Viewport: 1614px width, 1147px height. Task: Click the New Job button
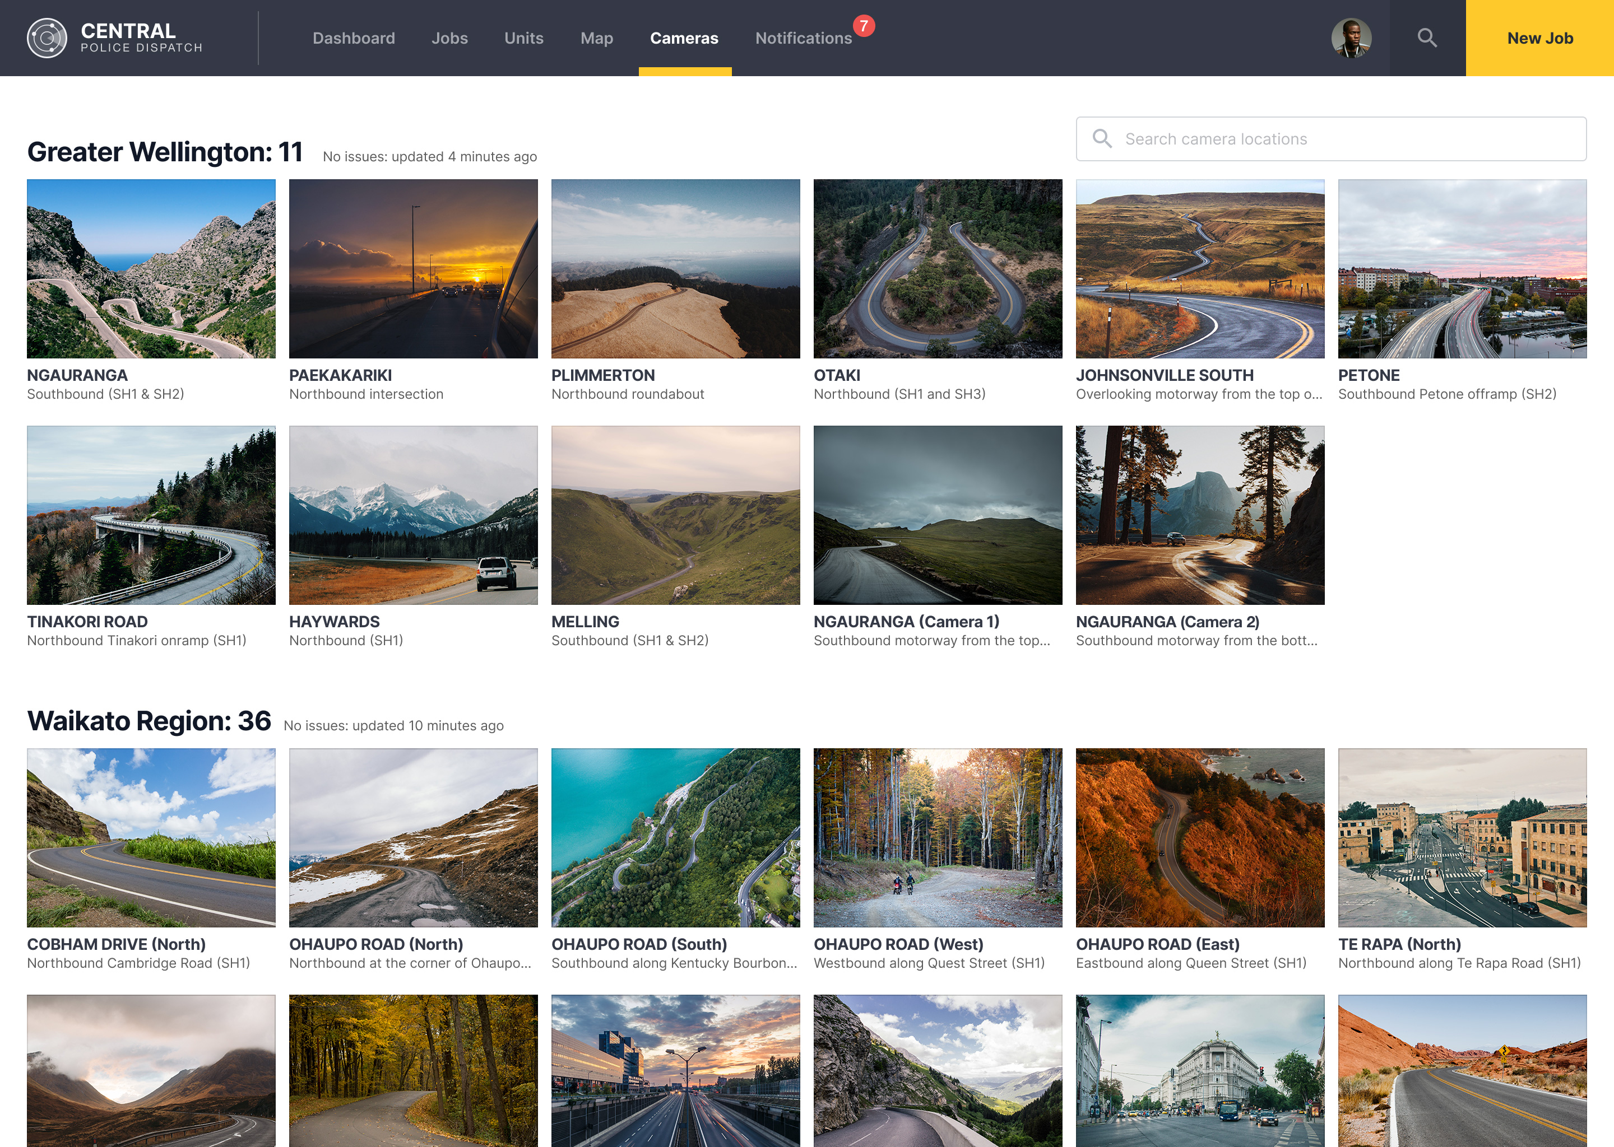pyautogui.click(x=1539, y=37)
